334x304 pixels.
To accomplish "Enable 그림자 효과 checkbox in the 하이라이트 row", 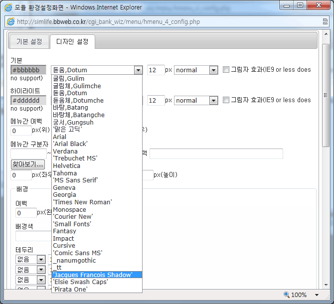I will click(226, 100).
